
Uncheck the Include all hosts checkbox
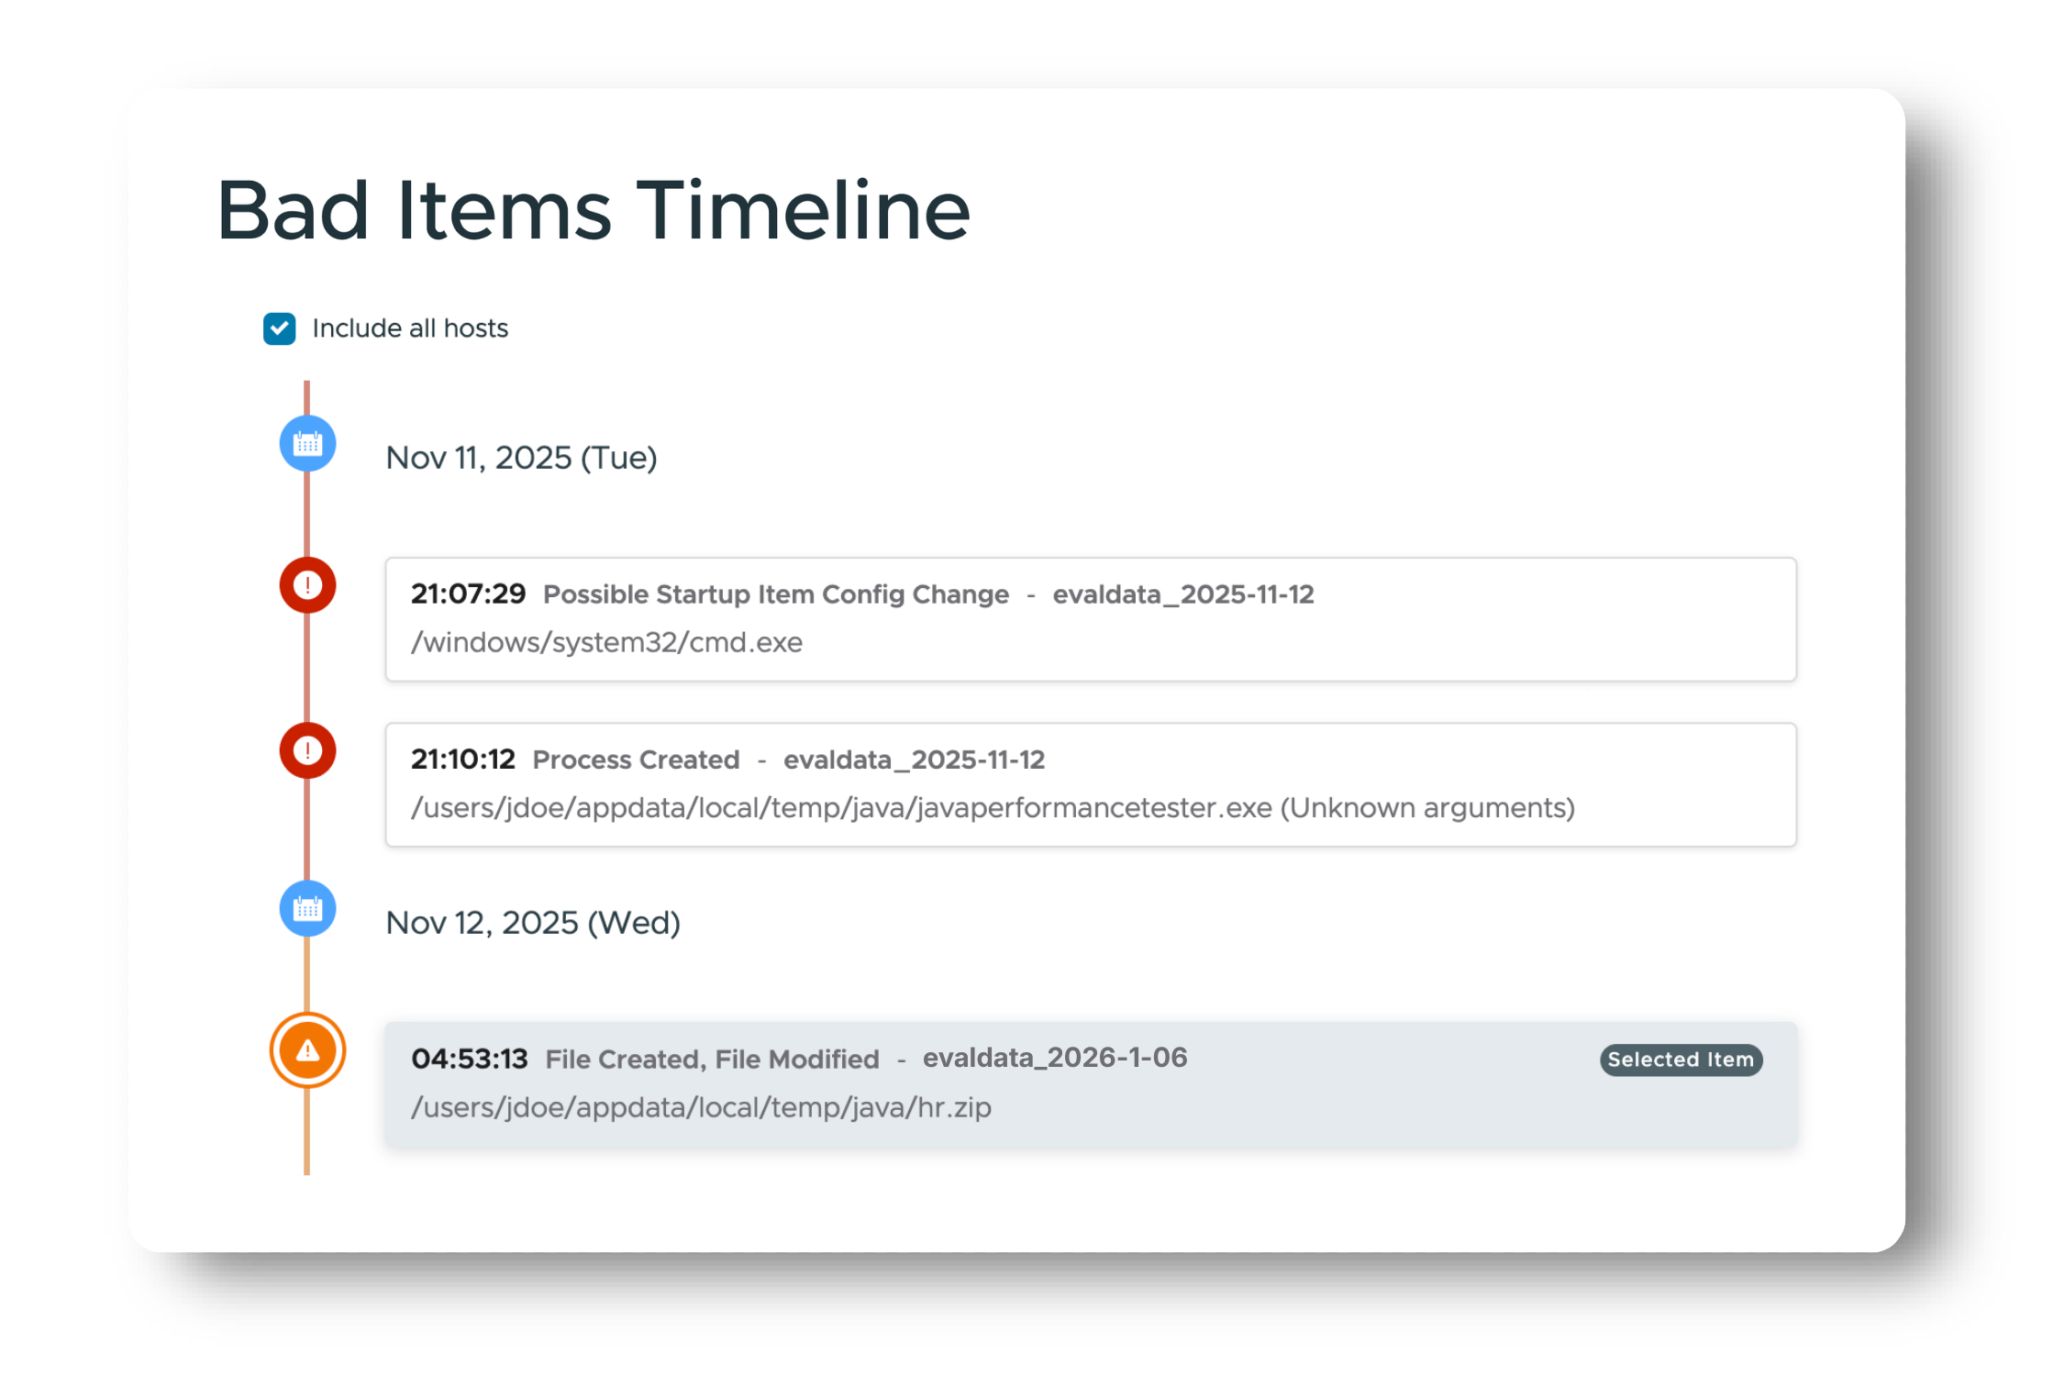coord(279,328)
